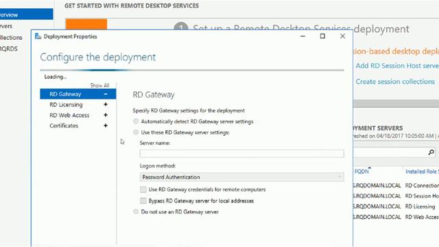This screenshot has height=247, width=439.
Task: Maximize the Deployment Properties window
Action: [x=322, y=36]
